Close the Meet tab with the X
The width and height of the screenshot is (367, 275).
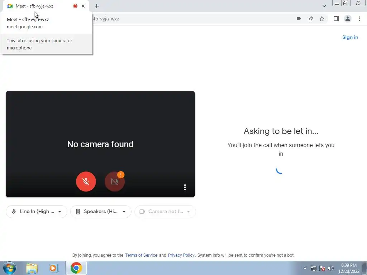(83, 6)
